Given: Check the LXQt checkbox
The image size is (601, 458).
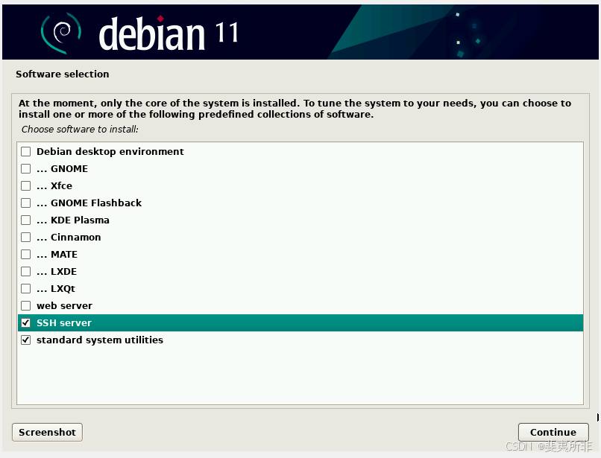Looking at the screenshot, I should coord(25,289).
